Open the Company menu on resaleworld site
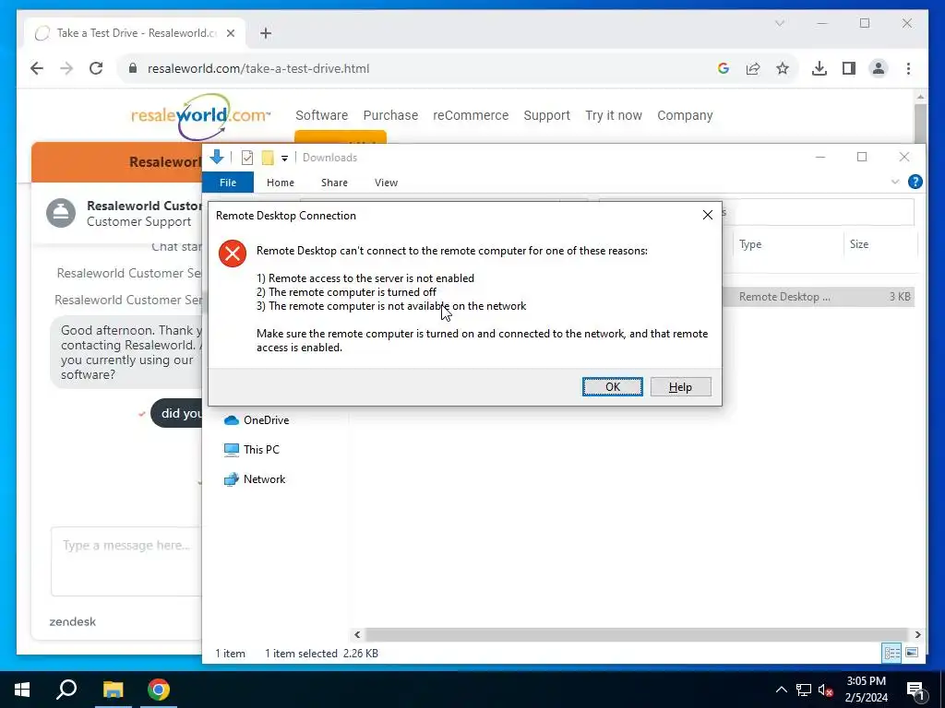This screenshot has width=945, height=708. coord(685,115)
